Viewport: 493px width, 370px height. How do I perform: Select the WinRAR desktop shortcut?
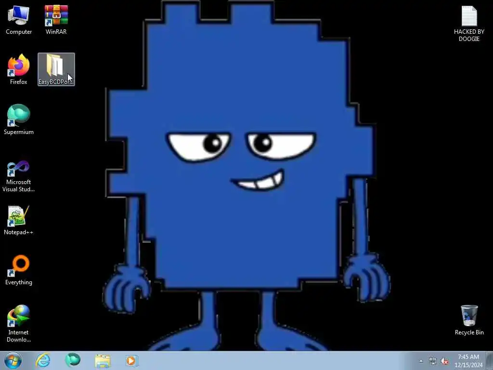pos(56,20)
